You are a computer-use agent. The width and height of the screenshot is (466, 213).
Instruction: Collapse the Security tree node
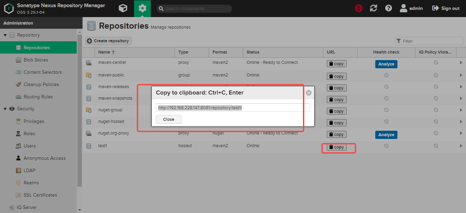point(5,109)
